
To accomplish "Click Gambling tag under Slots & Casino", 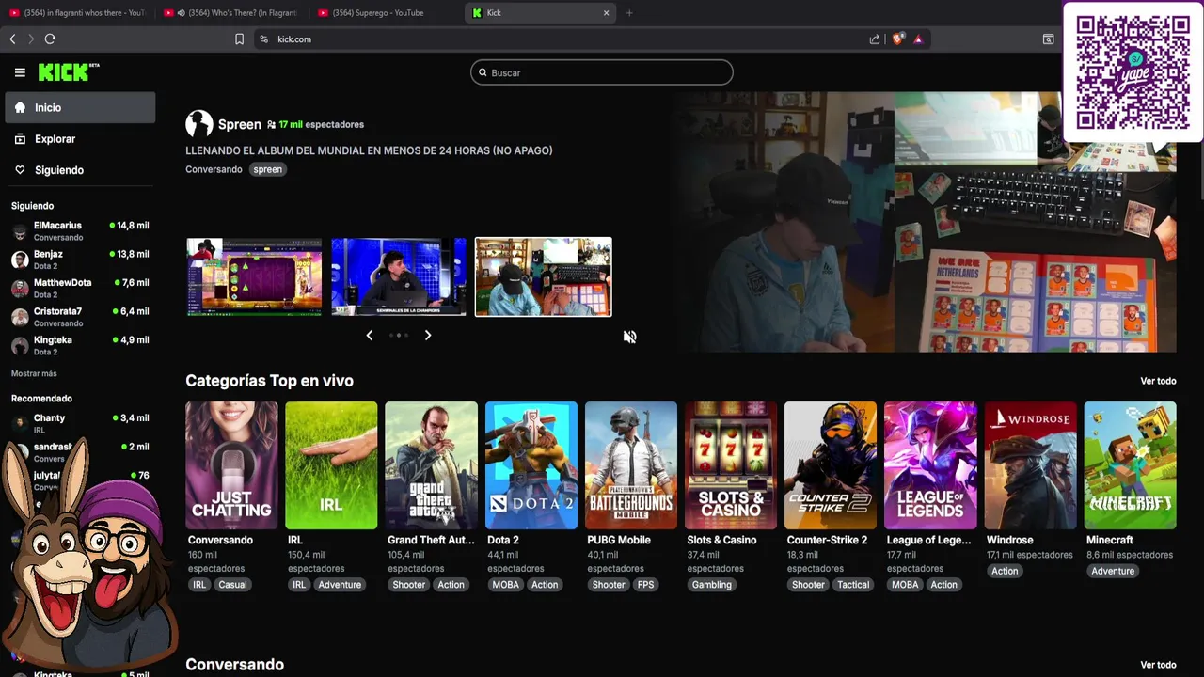I will 711,585.
